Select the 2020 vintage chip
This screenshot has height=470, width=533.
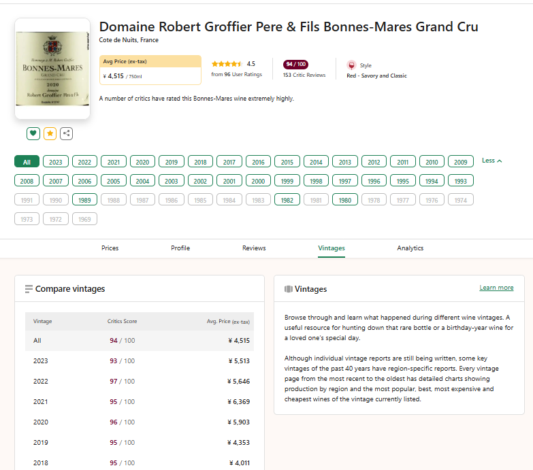pos(142,162)
